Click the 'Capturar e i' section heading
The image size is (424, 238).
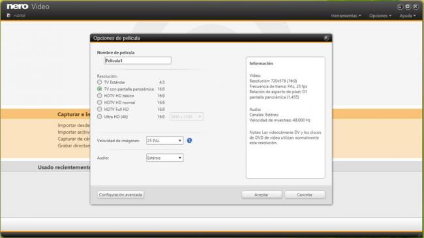(x=74, y=114)
